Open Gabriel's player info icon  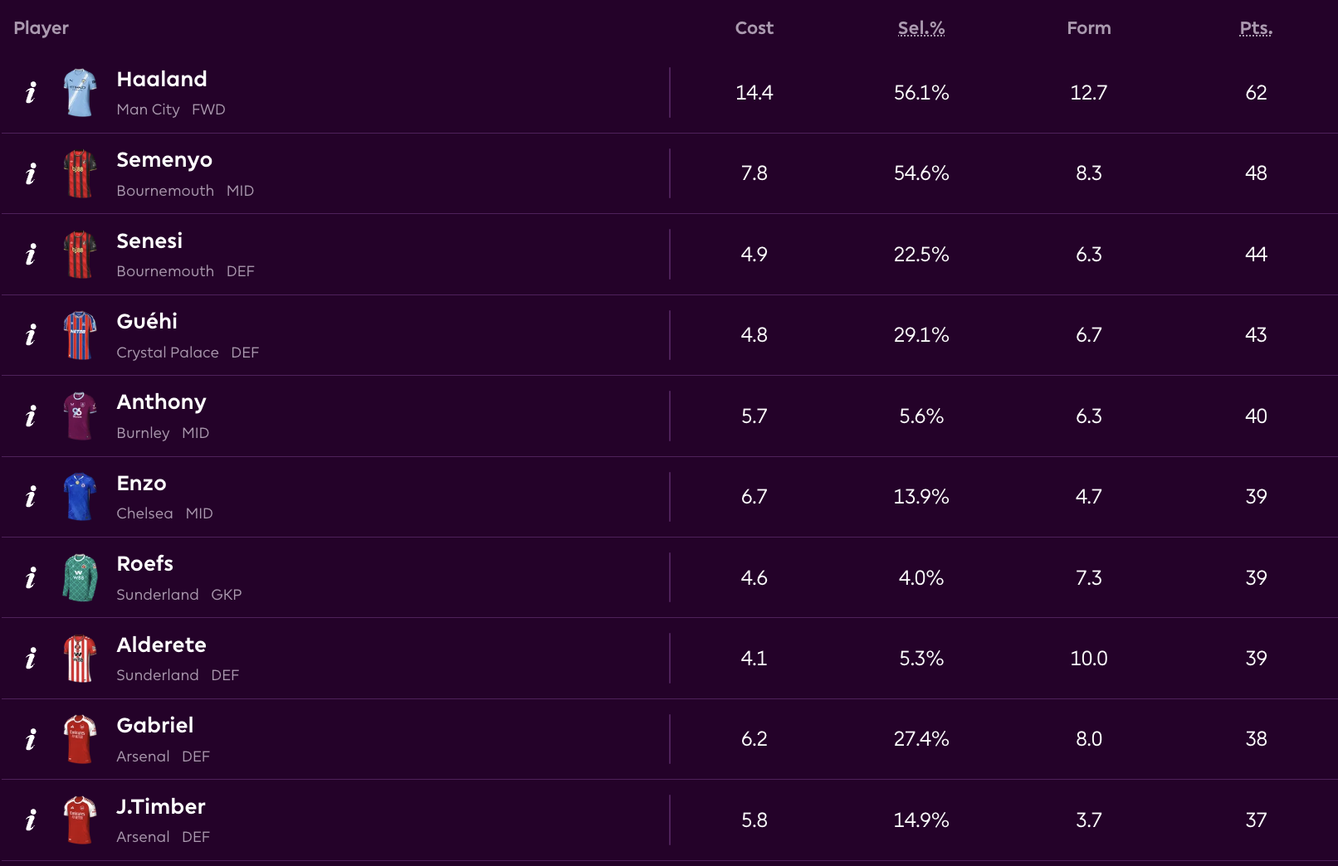click(31, 739)
